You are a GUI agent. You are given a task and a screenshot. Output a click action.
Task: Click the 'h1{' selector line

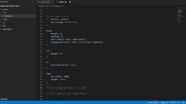tap(48, 51)
